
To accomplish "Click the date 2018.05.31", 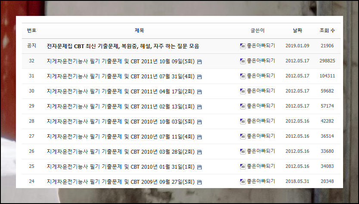I will [x=297, y=181].
